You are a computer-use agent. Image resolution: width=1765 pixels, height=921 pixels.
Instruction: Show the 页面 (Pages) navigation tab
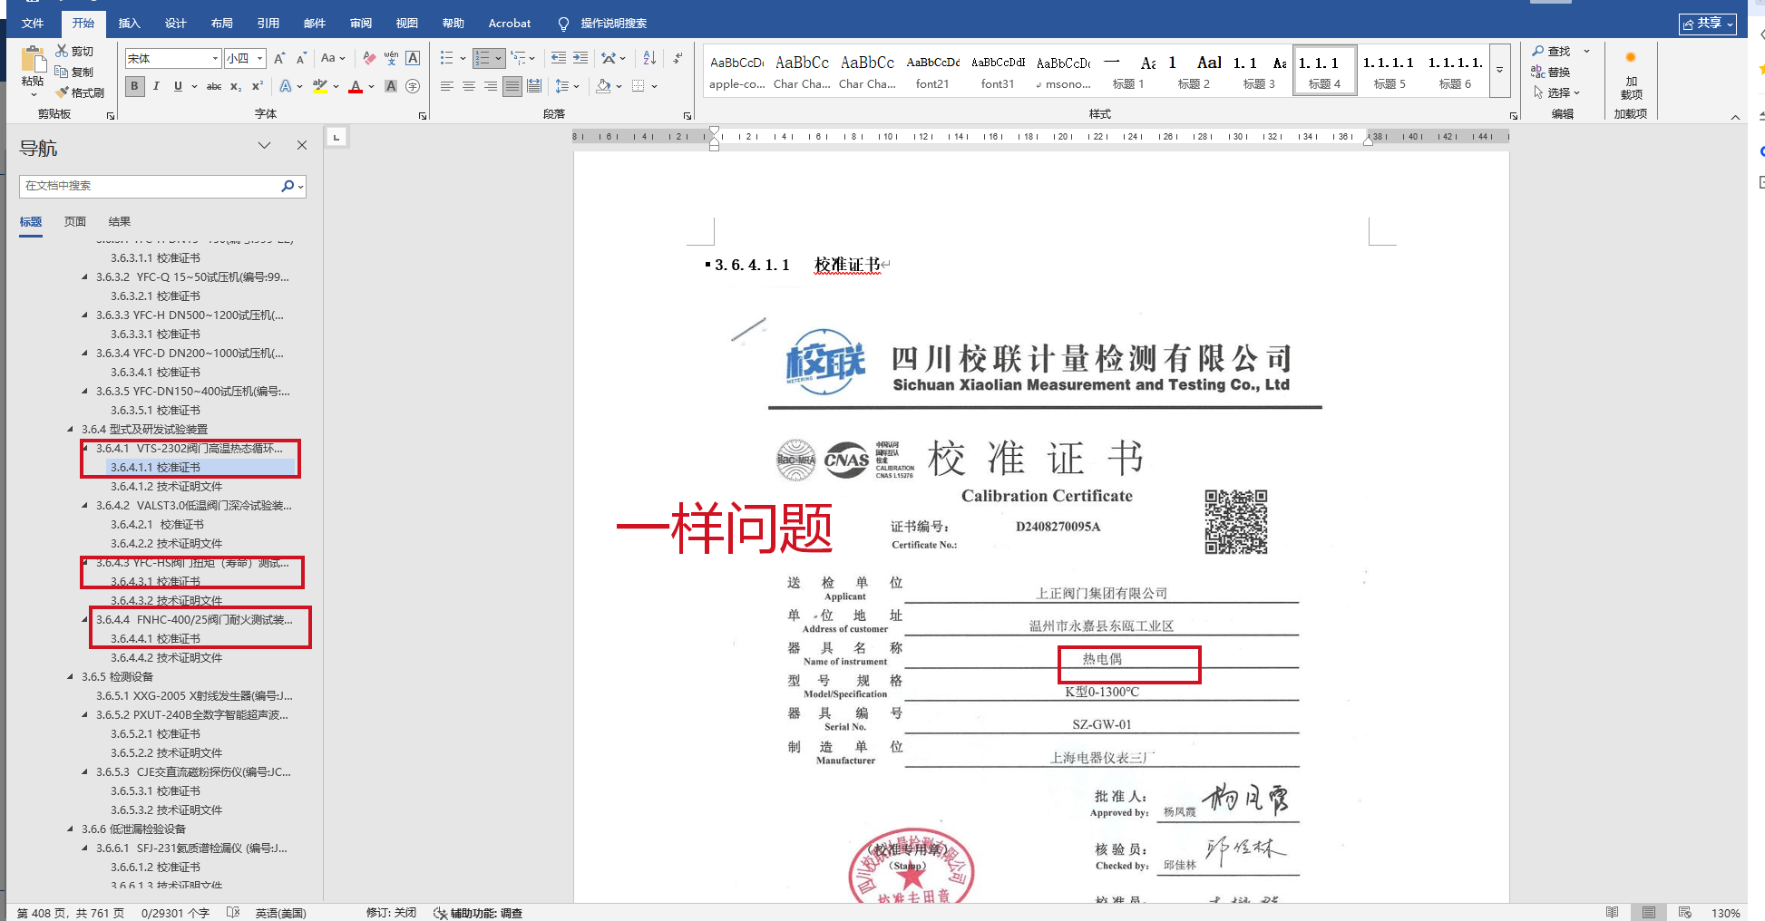click(75, 221)
